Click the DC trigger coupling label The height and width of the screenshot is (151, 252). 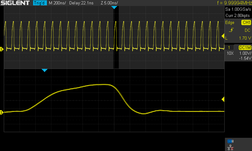pyautogui.click(x=248, y=30)
